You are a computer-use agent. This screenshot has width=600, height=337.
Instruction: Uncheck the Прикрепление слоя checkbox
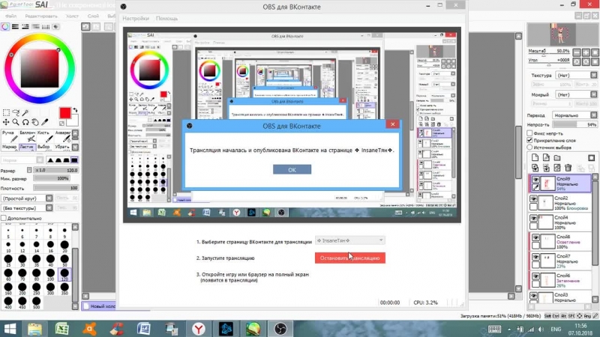530,140
